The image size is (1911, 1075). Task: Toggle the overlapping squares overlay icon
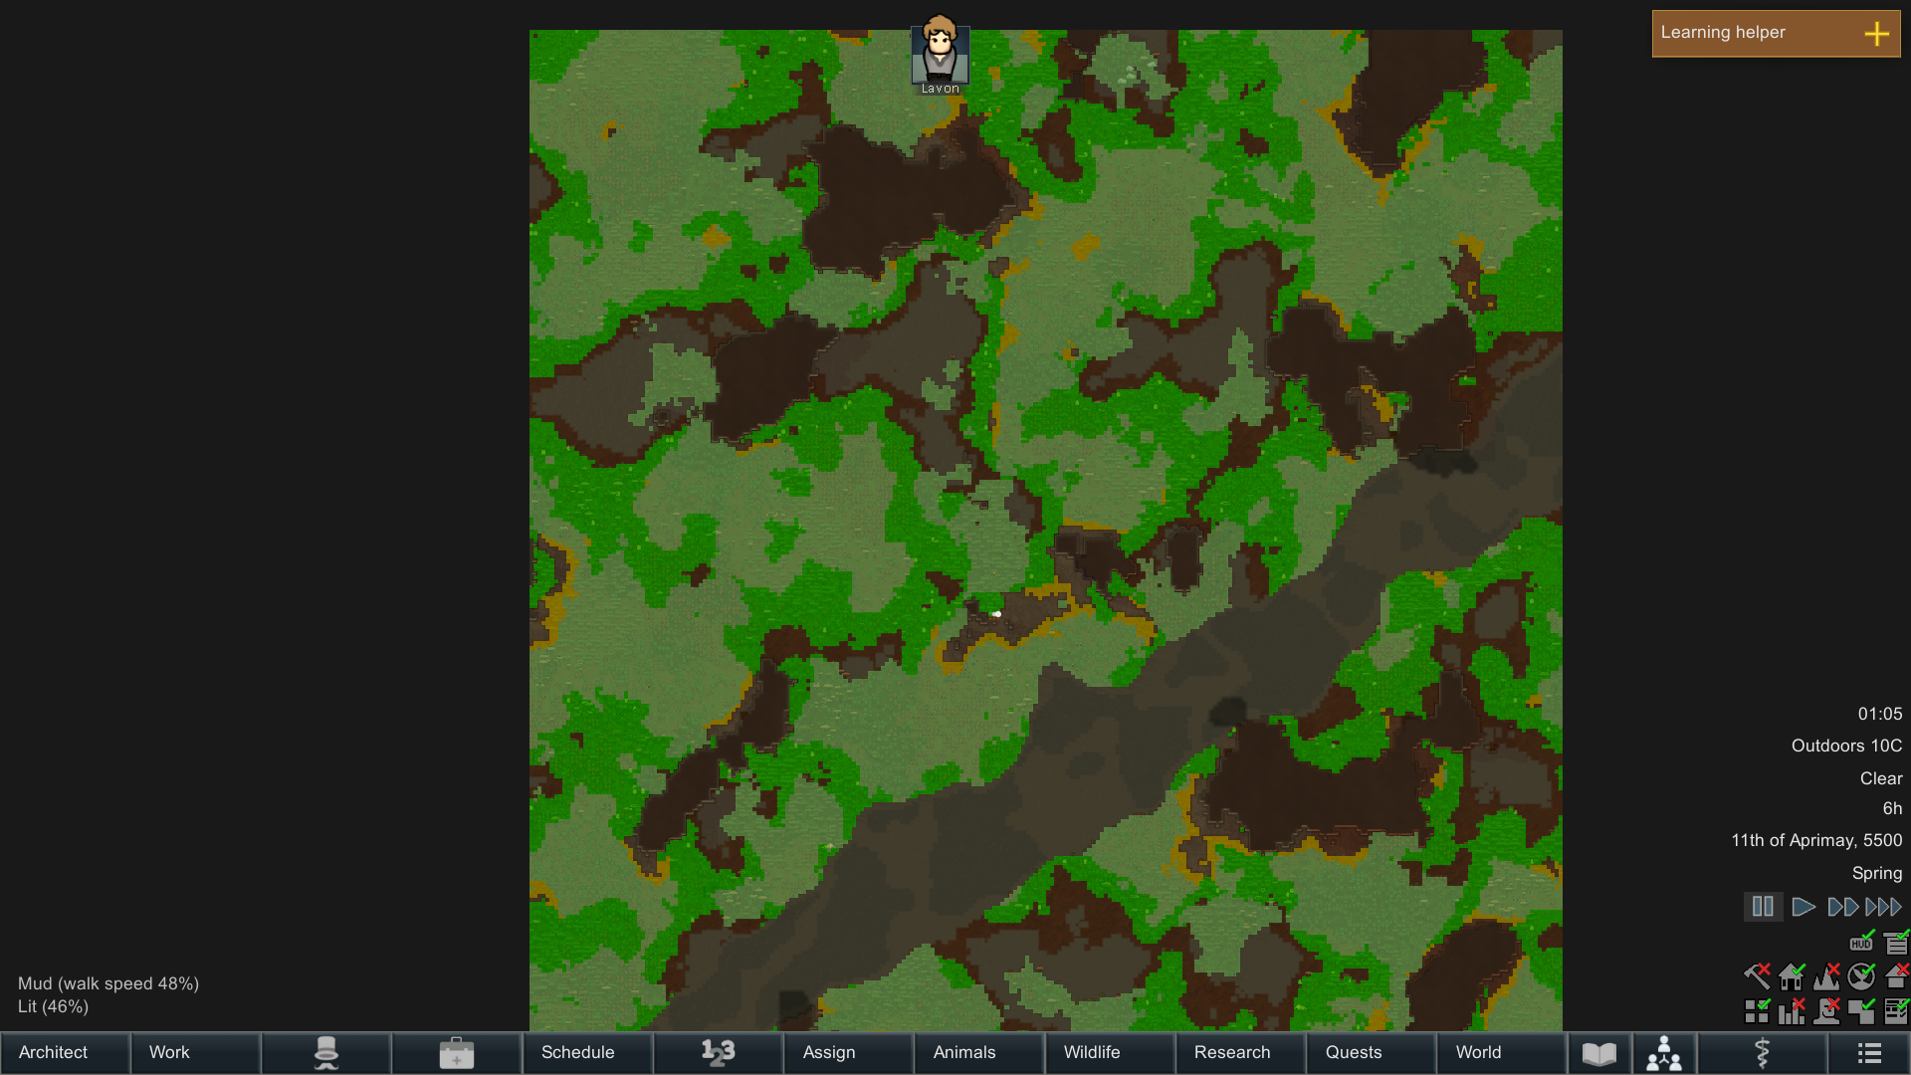tap(1861, 1011)
